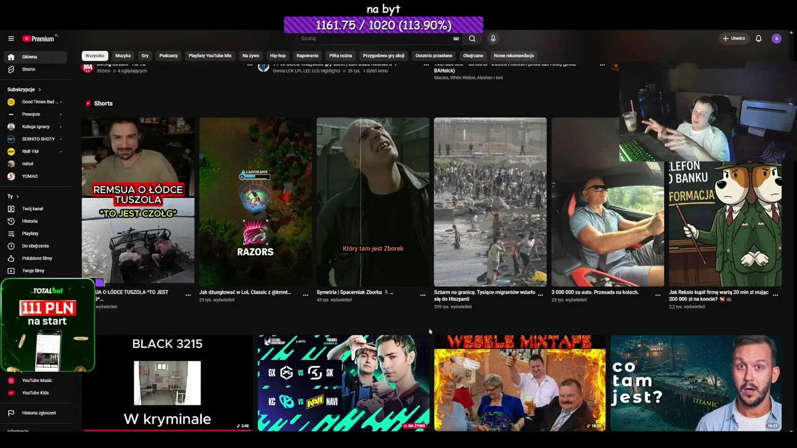Open Twoje filmy
The height and width of the screenshot is (448, 797).
tap(34, 271)
